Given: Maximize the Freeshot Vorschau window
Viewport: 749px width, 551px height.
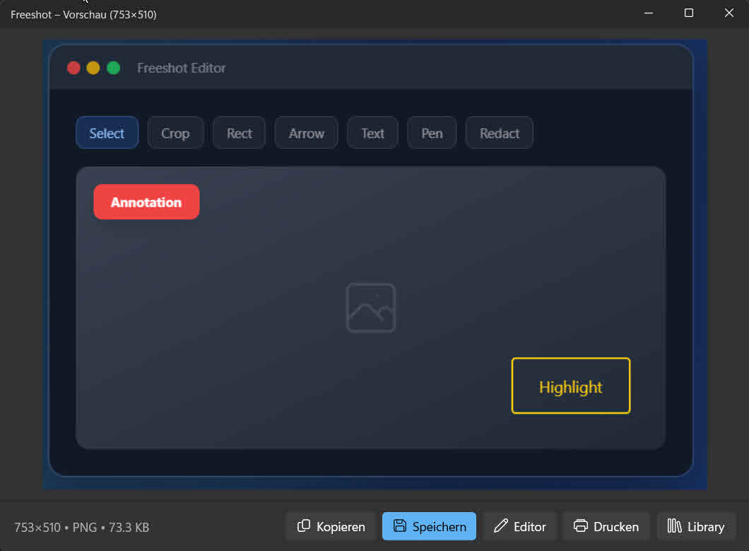Looking at the screenshot, I should click(x=689, y=13).
